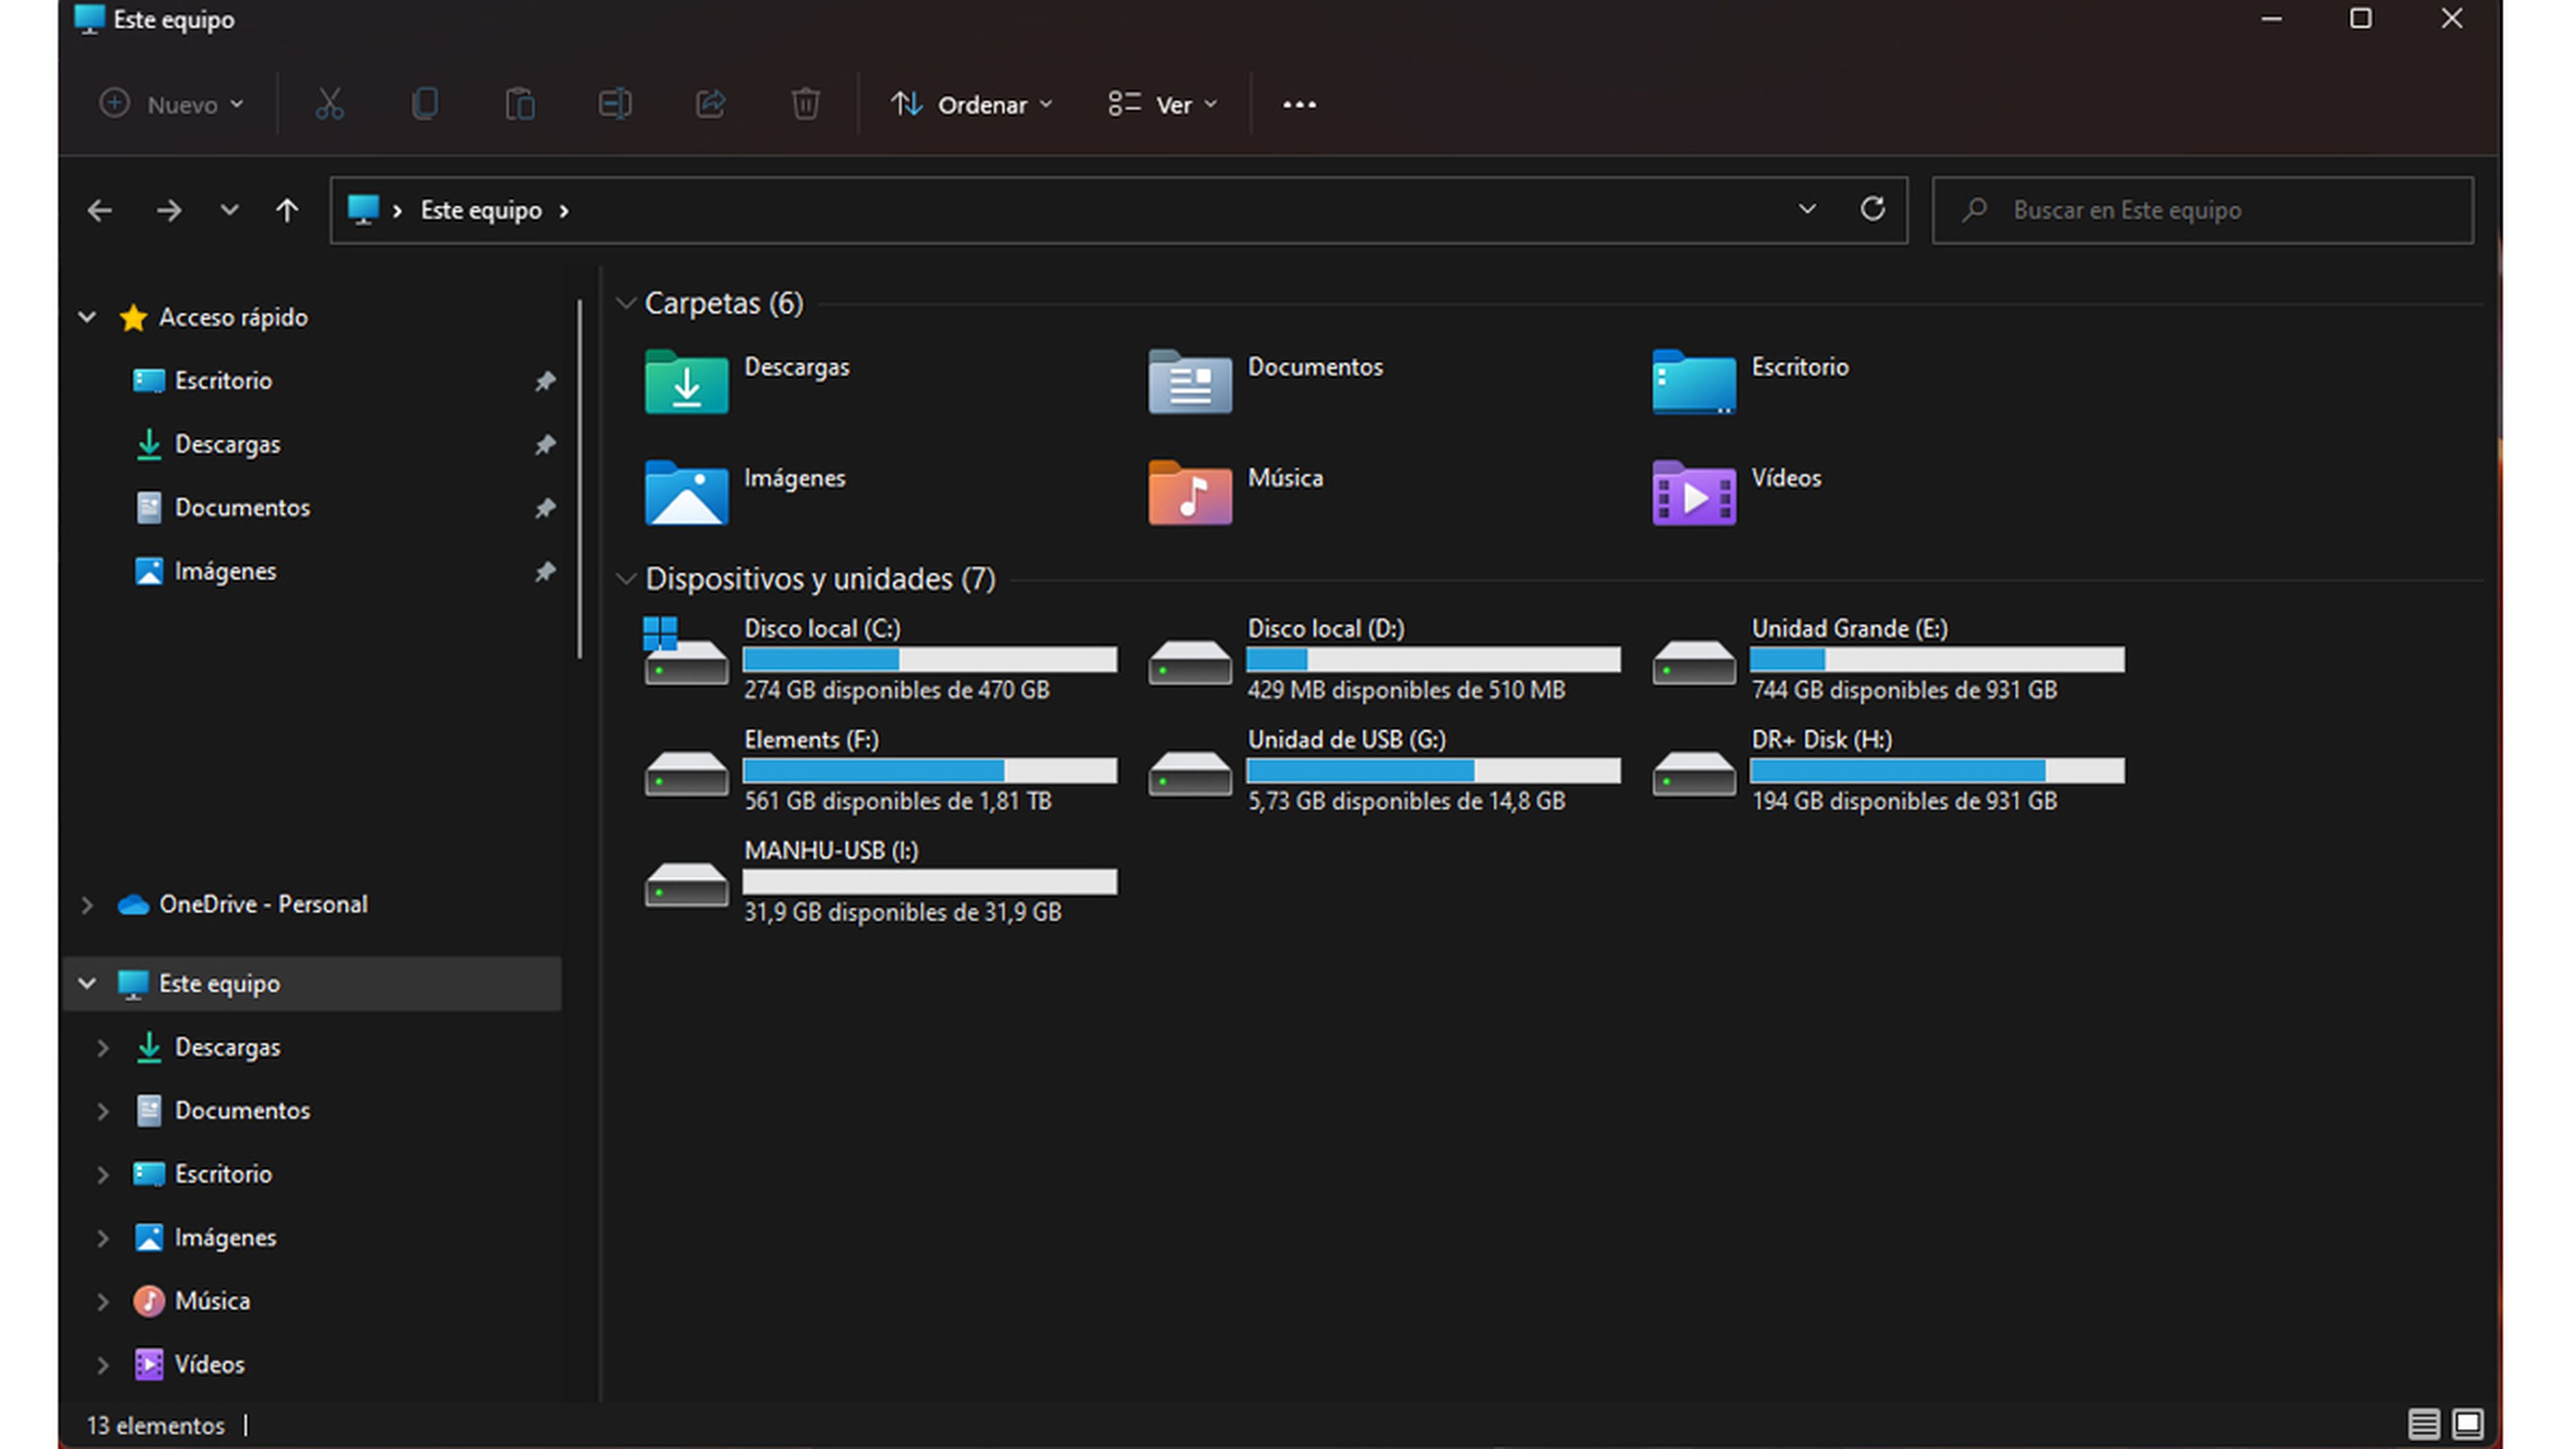Click '5,73 GB disponibles de 14,8 GB' text
2576x1449 pixels.
pos(1406,801)
